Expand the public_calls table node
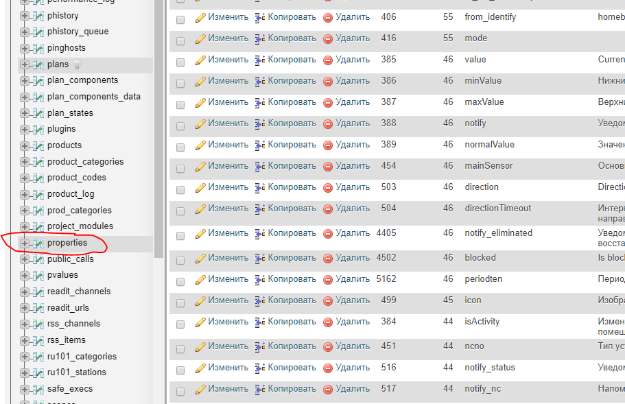Image resolution: width=625 pixels, height=404 pixels. [24, 259]
